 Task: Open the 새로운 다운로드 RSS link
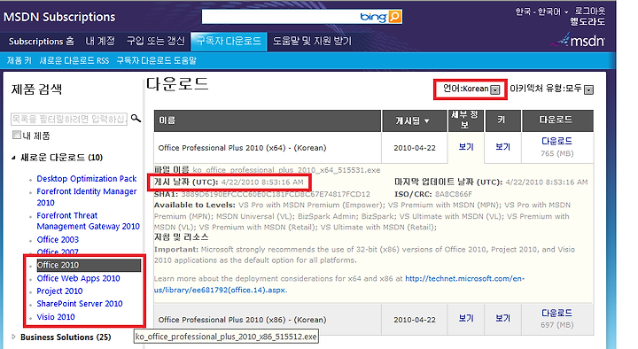click(x=74, y=60)
